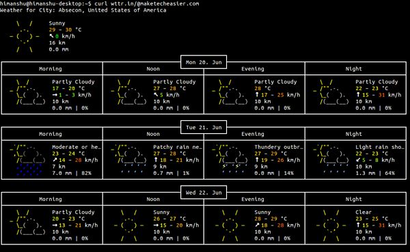Screen dimensions: 410x252
Task: Click Wednesday Night's "Clear" condition text
Action: (x=364, y=212)
